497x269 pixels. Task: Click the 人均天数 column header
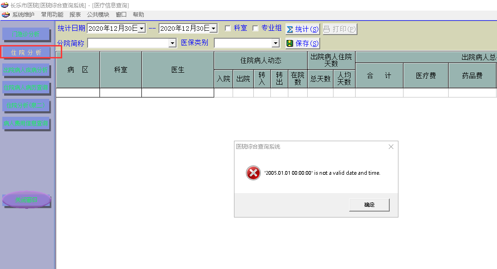(x=344, y=79)
